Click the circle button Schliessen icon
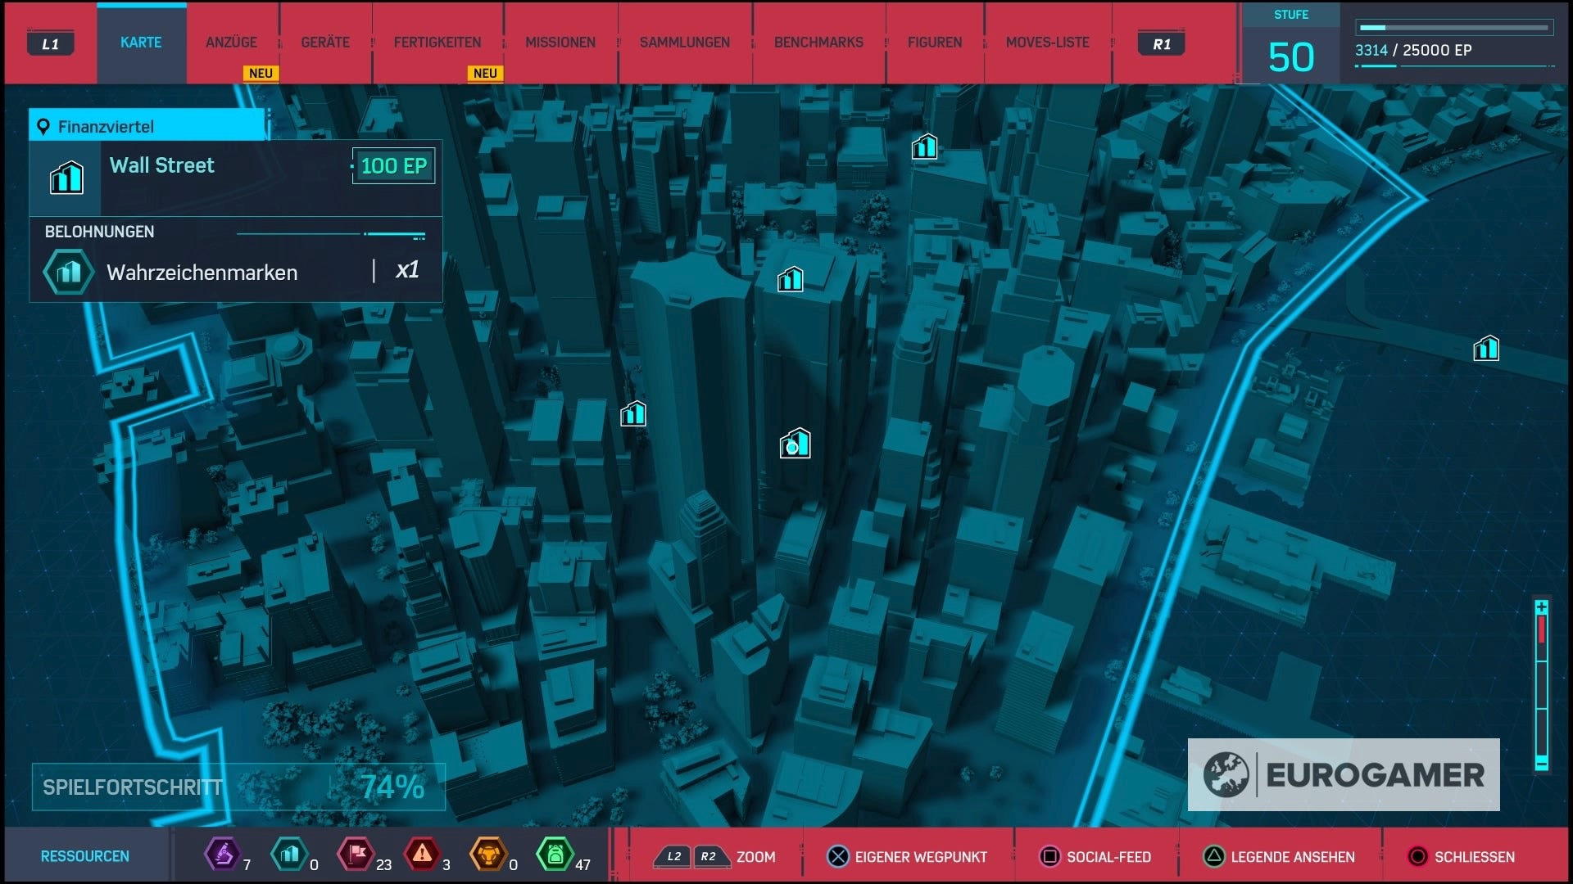This screenshot has height=884, width=1573. [x=1417, y=857]
